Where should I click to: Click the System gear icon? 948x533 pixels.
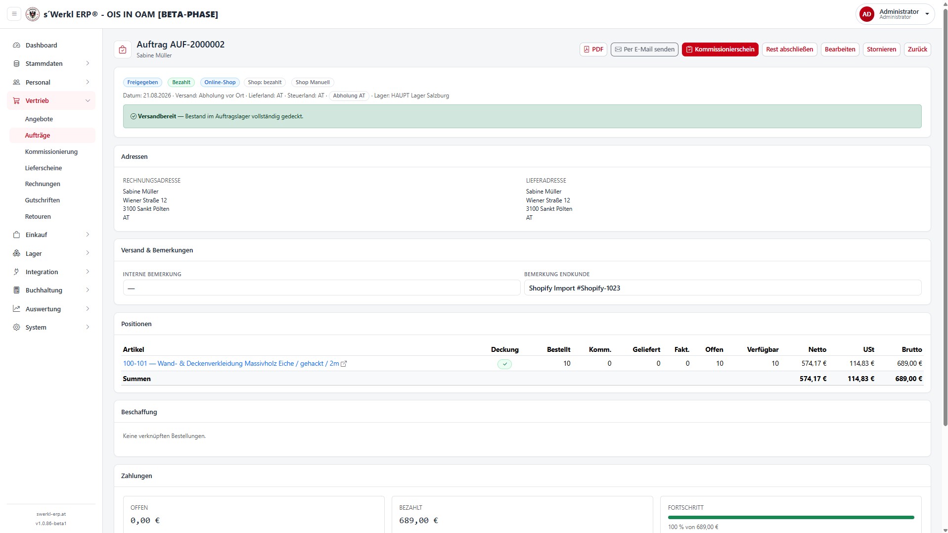click(16, 327)
